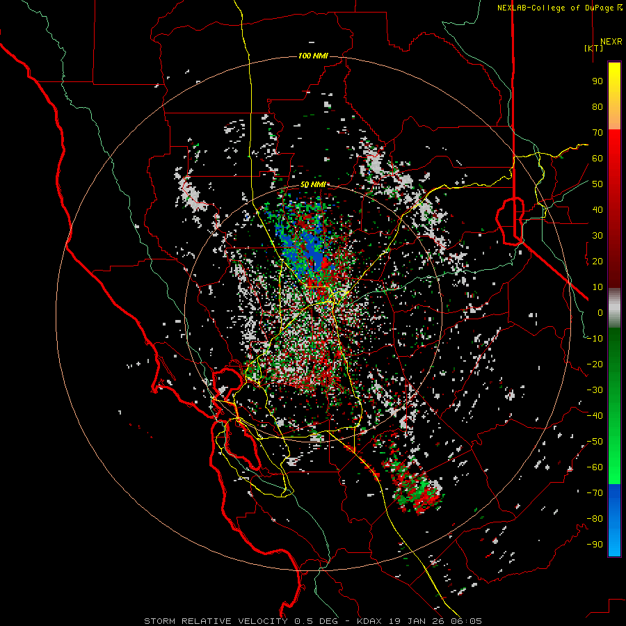Click the 40 value on the velocity scale

(x=597, y=210)
